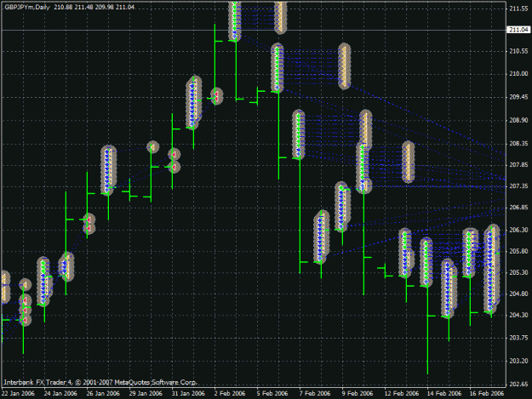This screenshot has height=399, width=532.
Task: Click the 207.35 price scale label
Action: click(518, 186)
